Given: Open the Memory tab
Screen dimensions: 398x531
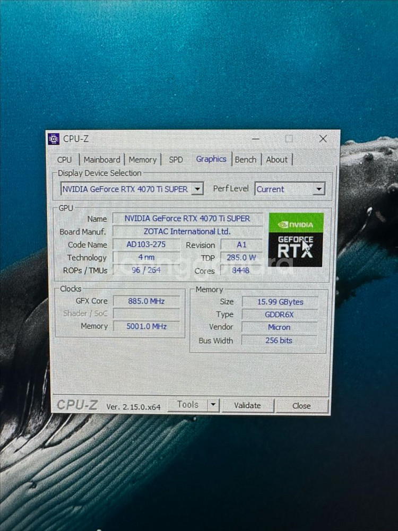Looking at the screenshot, I should 142,160.
